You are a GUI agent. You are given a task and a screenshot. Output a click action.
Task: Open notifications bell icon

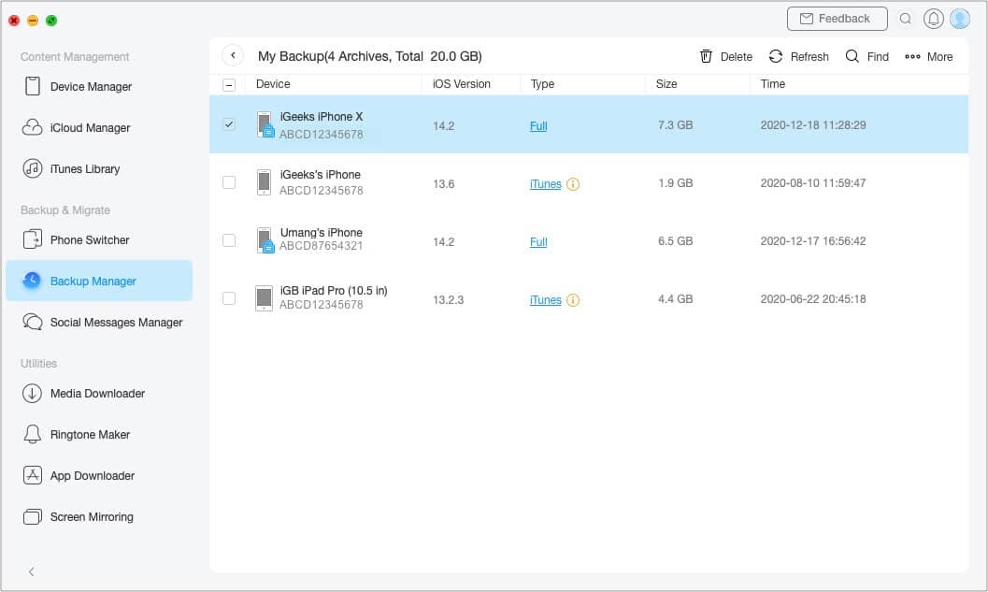point(933,19)
